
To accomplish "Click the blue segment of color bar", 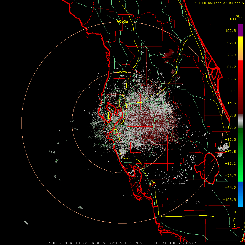I will click(240, 194).
